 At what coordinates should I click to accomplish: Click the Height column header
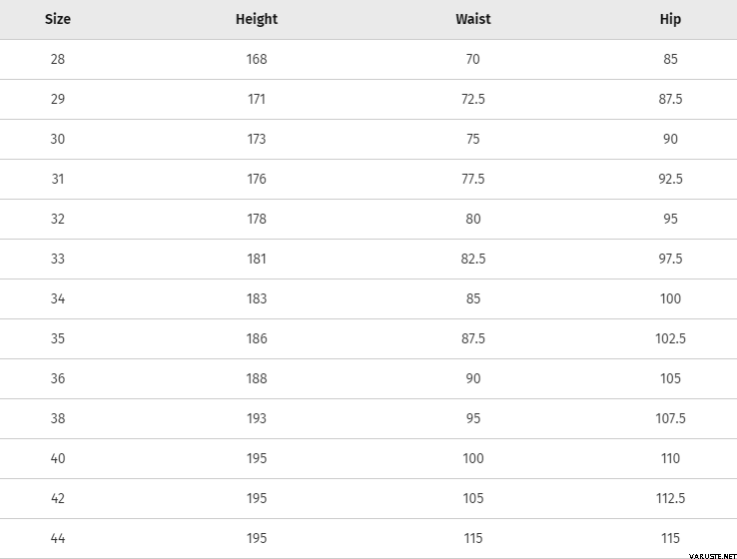(257, 19)
